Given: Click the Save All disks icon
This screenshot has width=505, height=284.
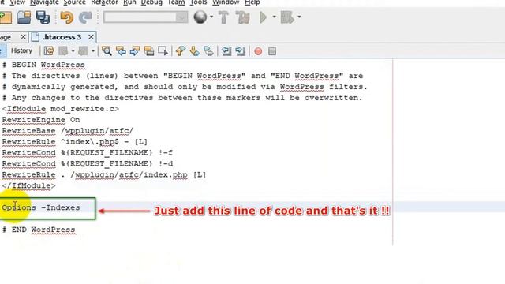Looking at the screenshot, I should point(43,17).
